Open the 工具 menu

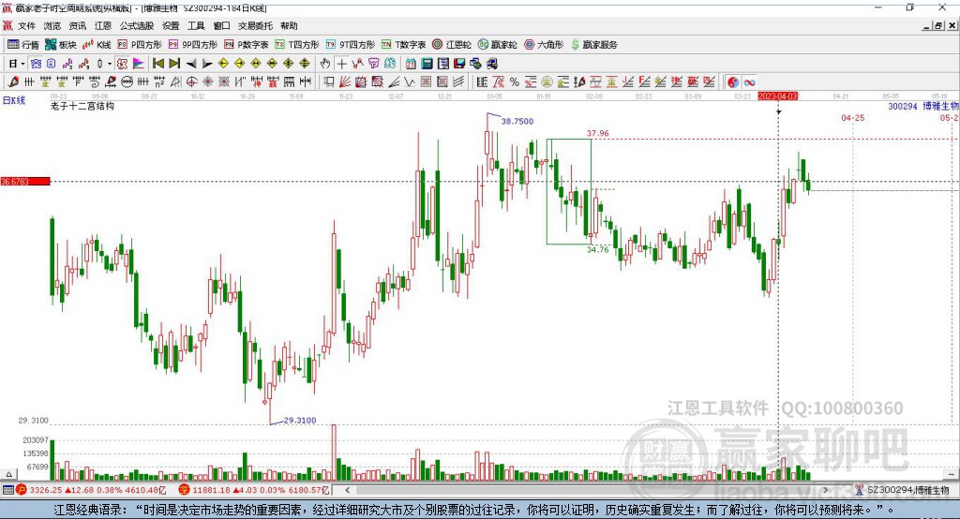click(196, 25)
